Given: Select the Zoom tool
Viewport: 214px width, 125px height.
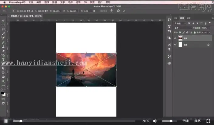Looking at the screenshot, I should (x=3, y=81).
